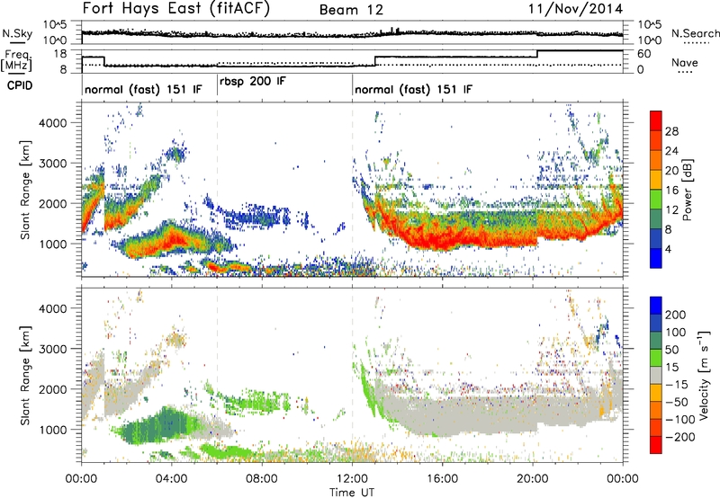Image resolution: width=720 pixels, height=498 pixels.
Task: Click the red -200 segment of the velocity colorbar
Action: [x=656, y=445]
